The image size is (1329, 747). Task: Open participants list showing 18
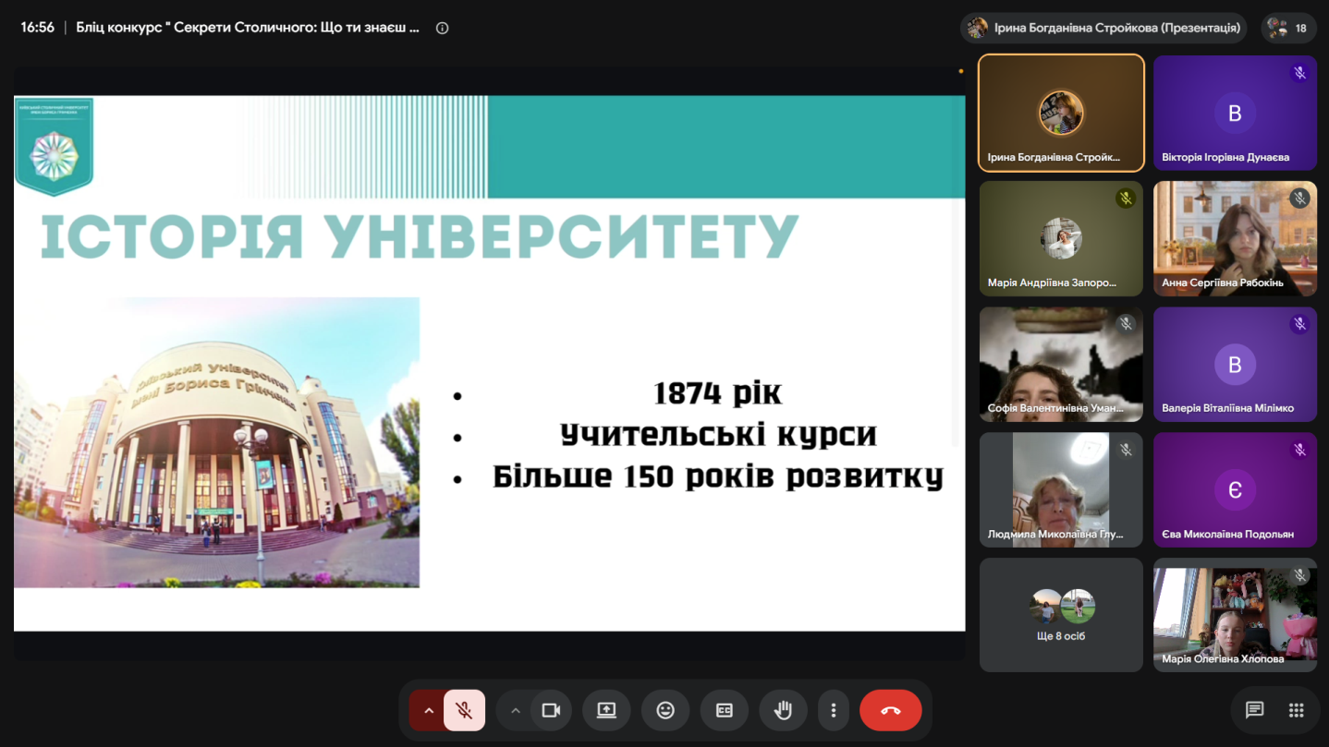[1288, 28]
